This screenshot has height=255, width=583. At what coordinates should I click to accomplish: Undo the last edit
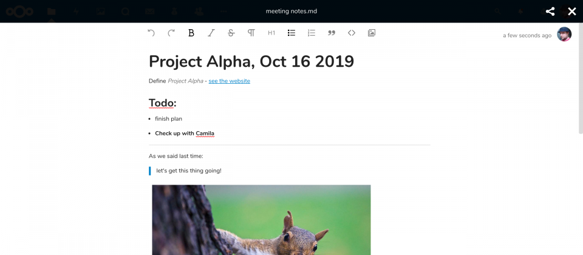tap(151, 33)
